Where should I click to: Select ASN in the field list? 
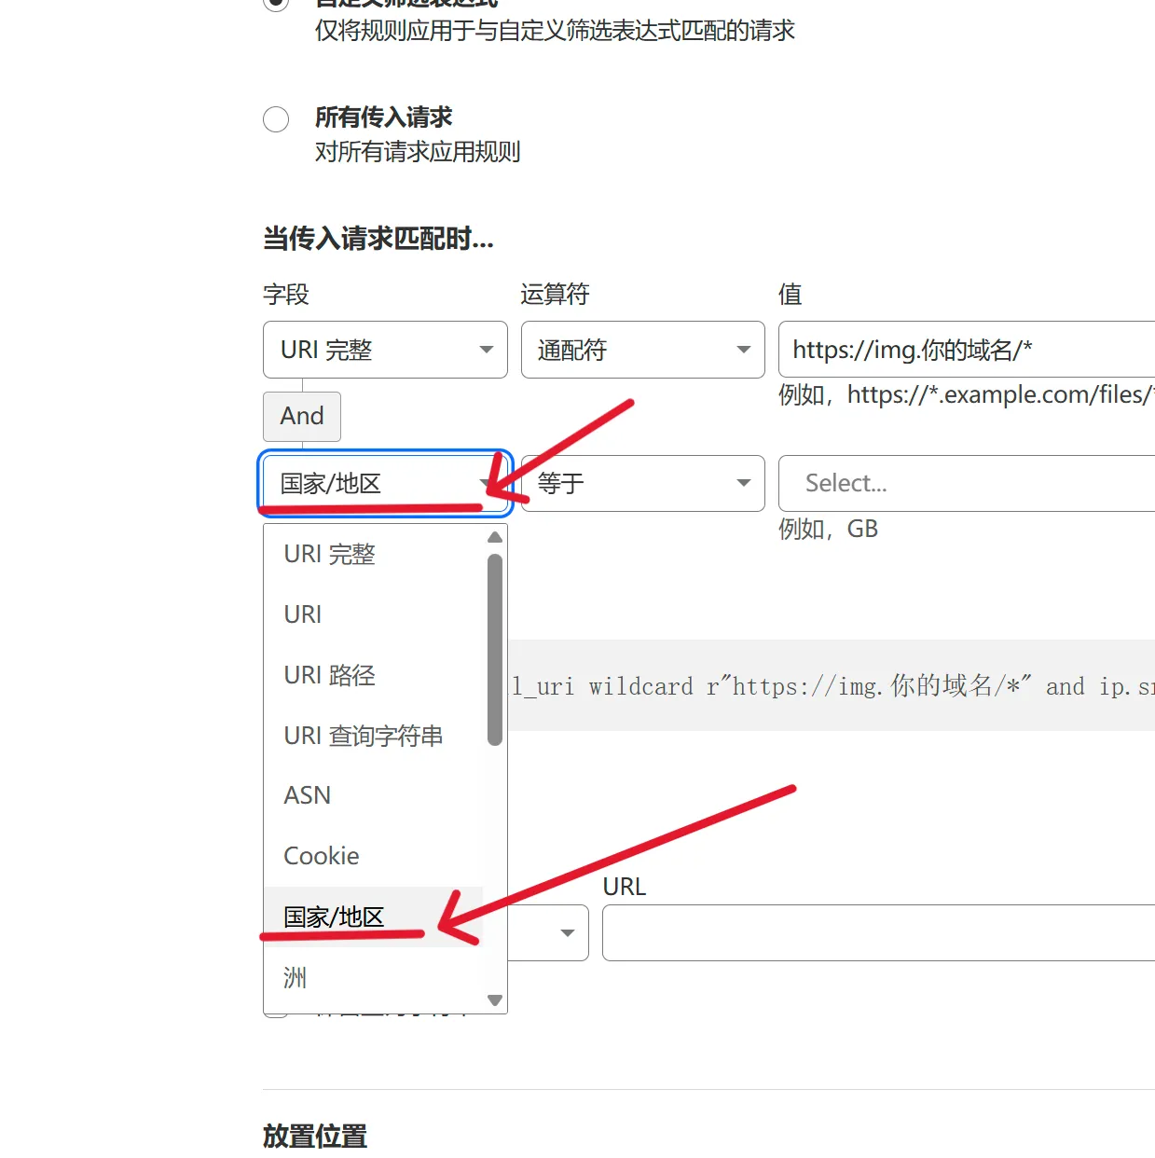click(x=307, y=795)
